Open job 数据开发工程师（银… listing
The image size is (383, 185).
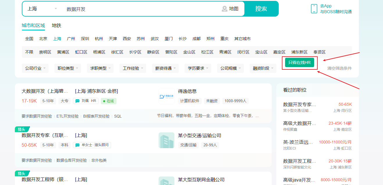click(45, 179)
